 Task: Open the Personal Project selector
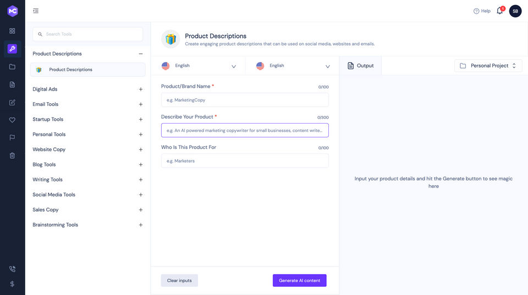click(488, 66)
